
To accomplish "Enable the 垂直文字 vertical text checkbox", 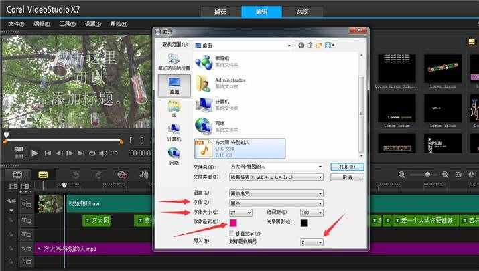I will point(232,233).
